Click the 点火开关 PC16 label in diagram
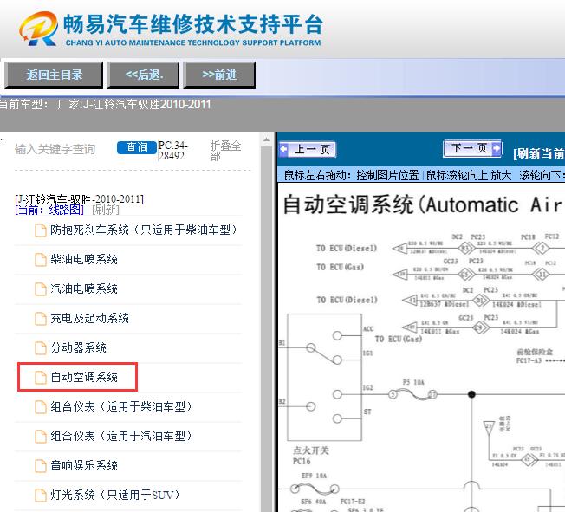The width and height of the screenshot is (565, 512). (x=310, y=456)
